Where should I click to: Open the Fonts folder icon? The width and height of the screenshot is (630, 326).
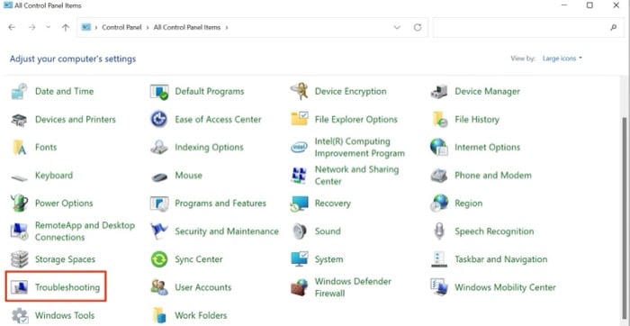(19, 148)
